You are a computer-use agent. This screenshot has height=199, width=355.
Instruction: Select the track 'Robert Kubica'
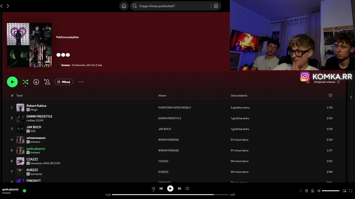[36, 106]
